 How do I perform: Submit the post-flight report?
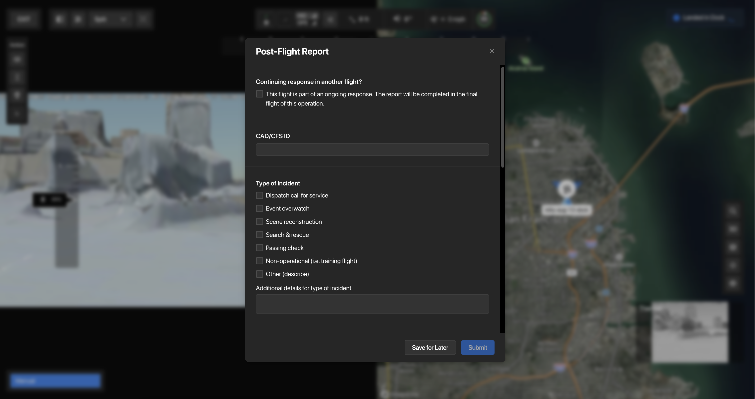coord(478,347)
